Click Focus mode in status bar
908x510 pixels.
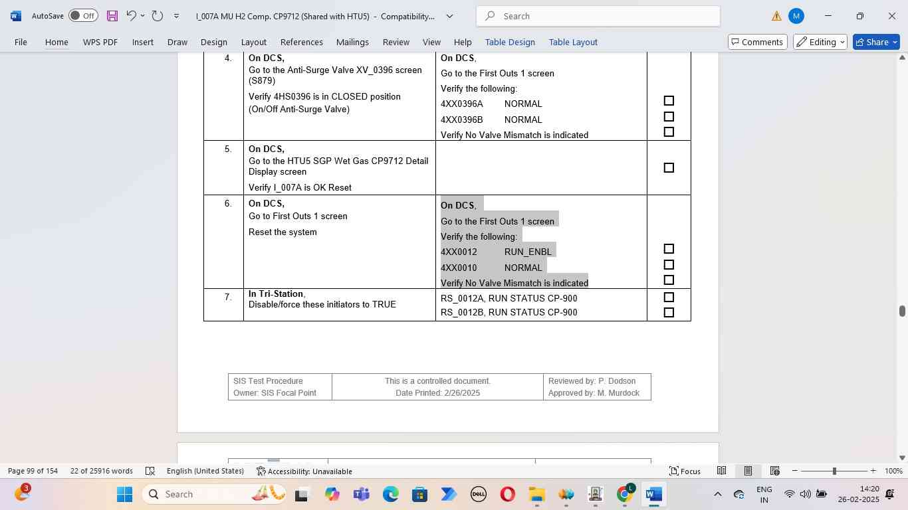coord(685,471)
